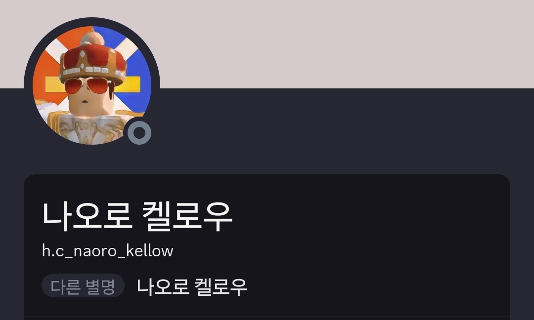The height and width of the screenshot is (320, 534).
Task: Click the gray offline status indicator
Action: pyautogui.click(x=139, y=133)
